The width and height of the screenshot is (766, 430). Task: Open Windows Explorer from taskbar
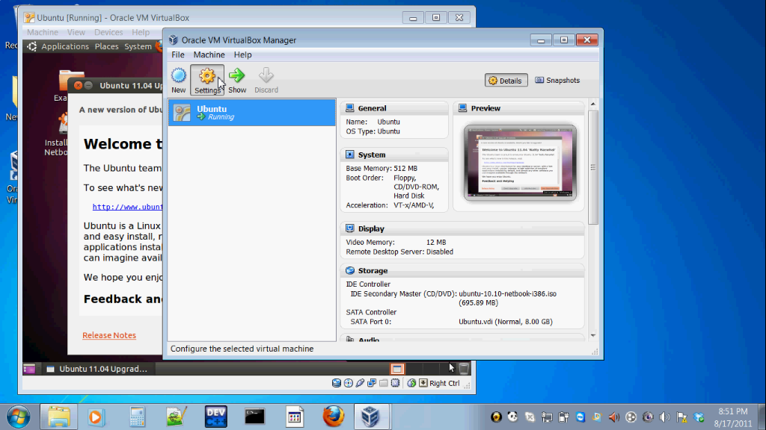point(58,417)
